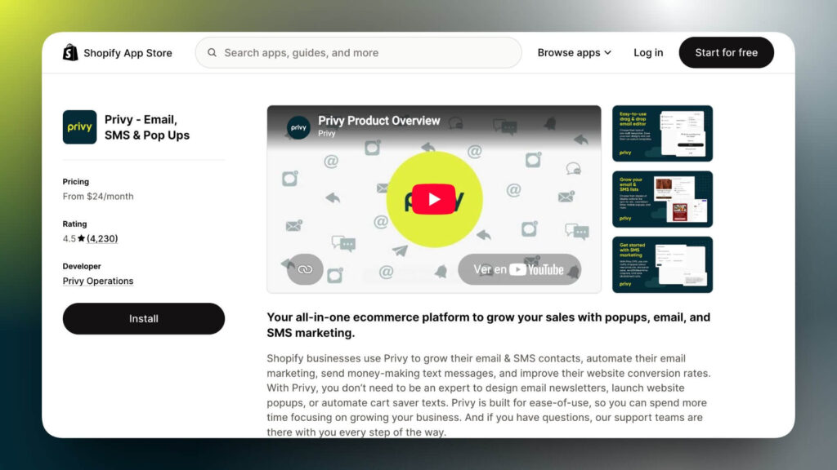
Task: Open the Log in link
Action: coord(648,52)
